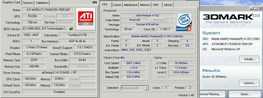Click the 0.5 GTexel/s texture fillrate field
263x98 pixels.
pyautogui.click(x=82, y=54)
